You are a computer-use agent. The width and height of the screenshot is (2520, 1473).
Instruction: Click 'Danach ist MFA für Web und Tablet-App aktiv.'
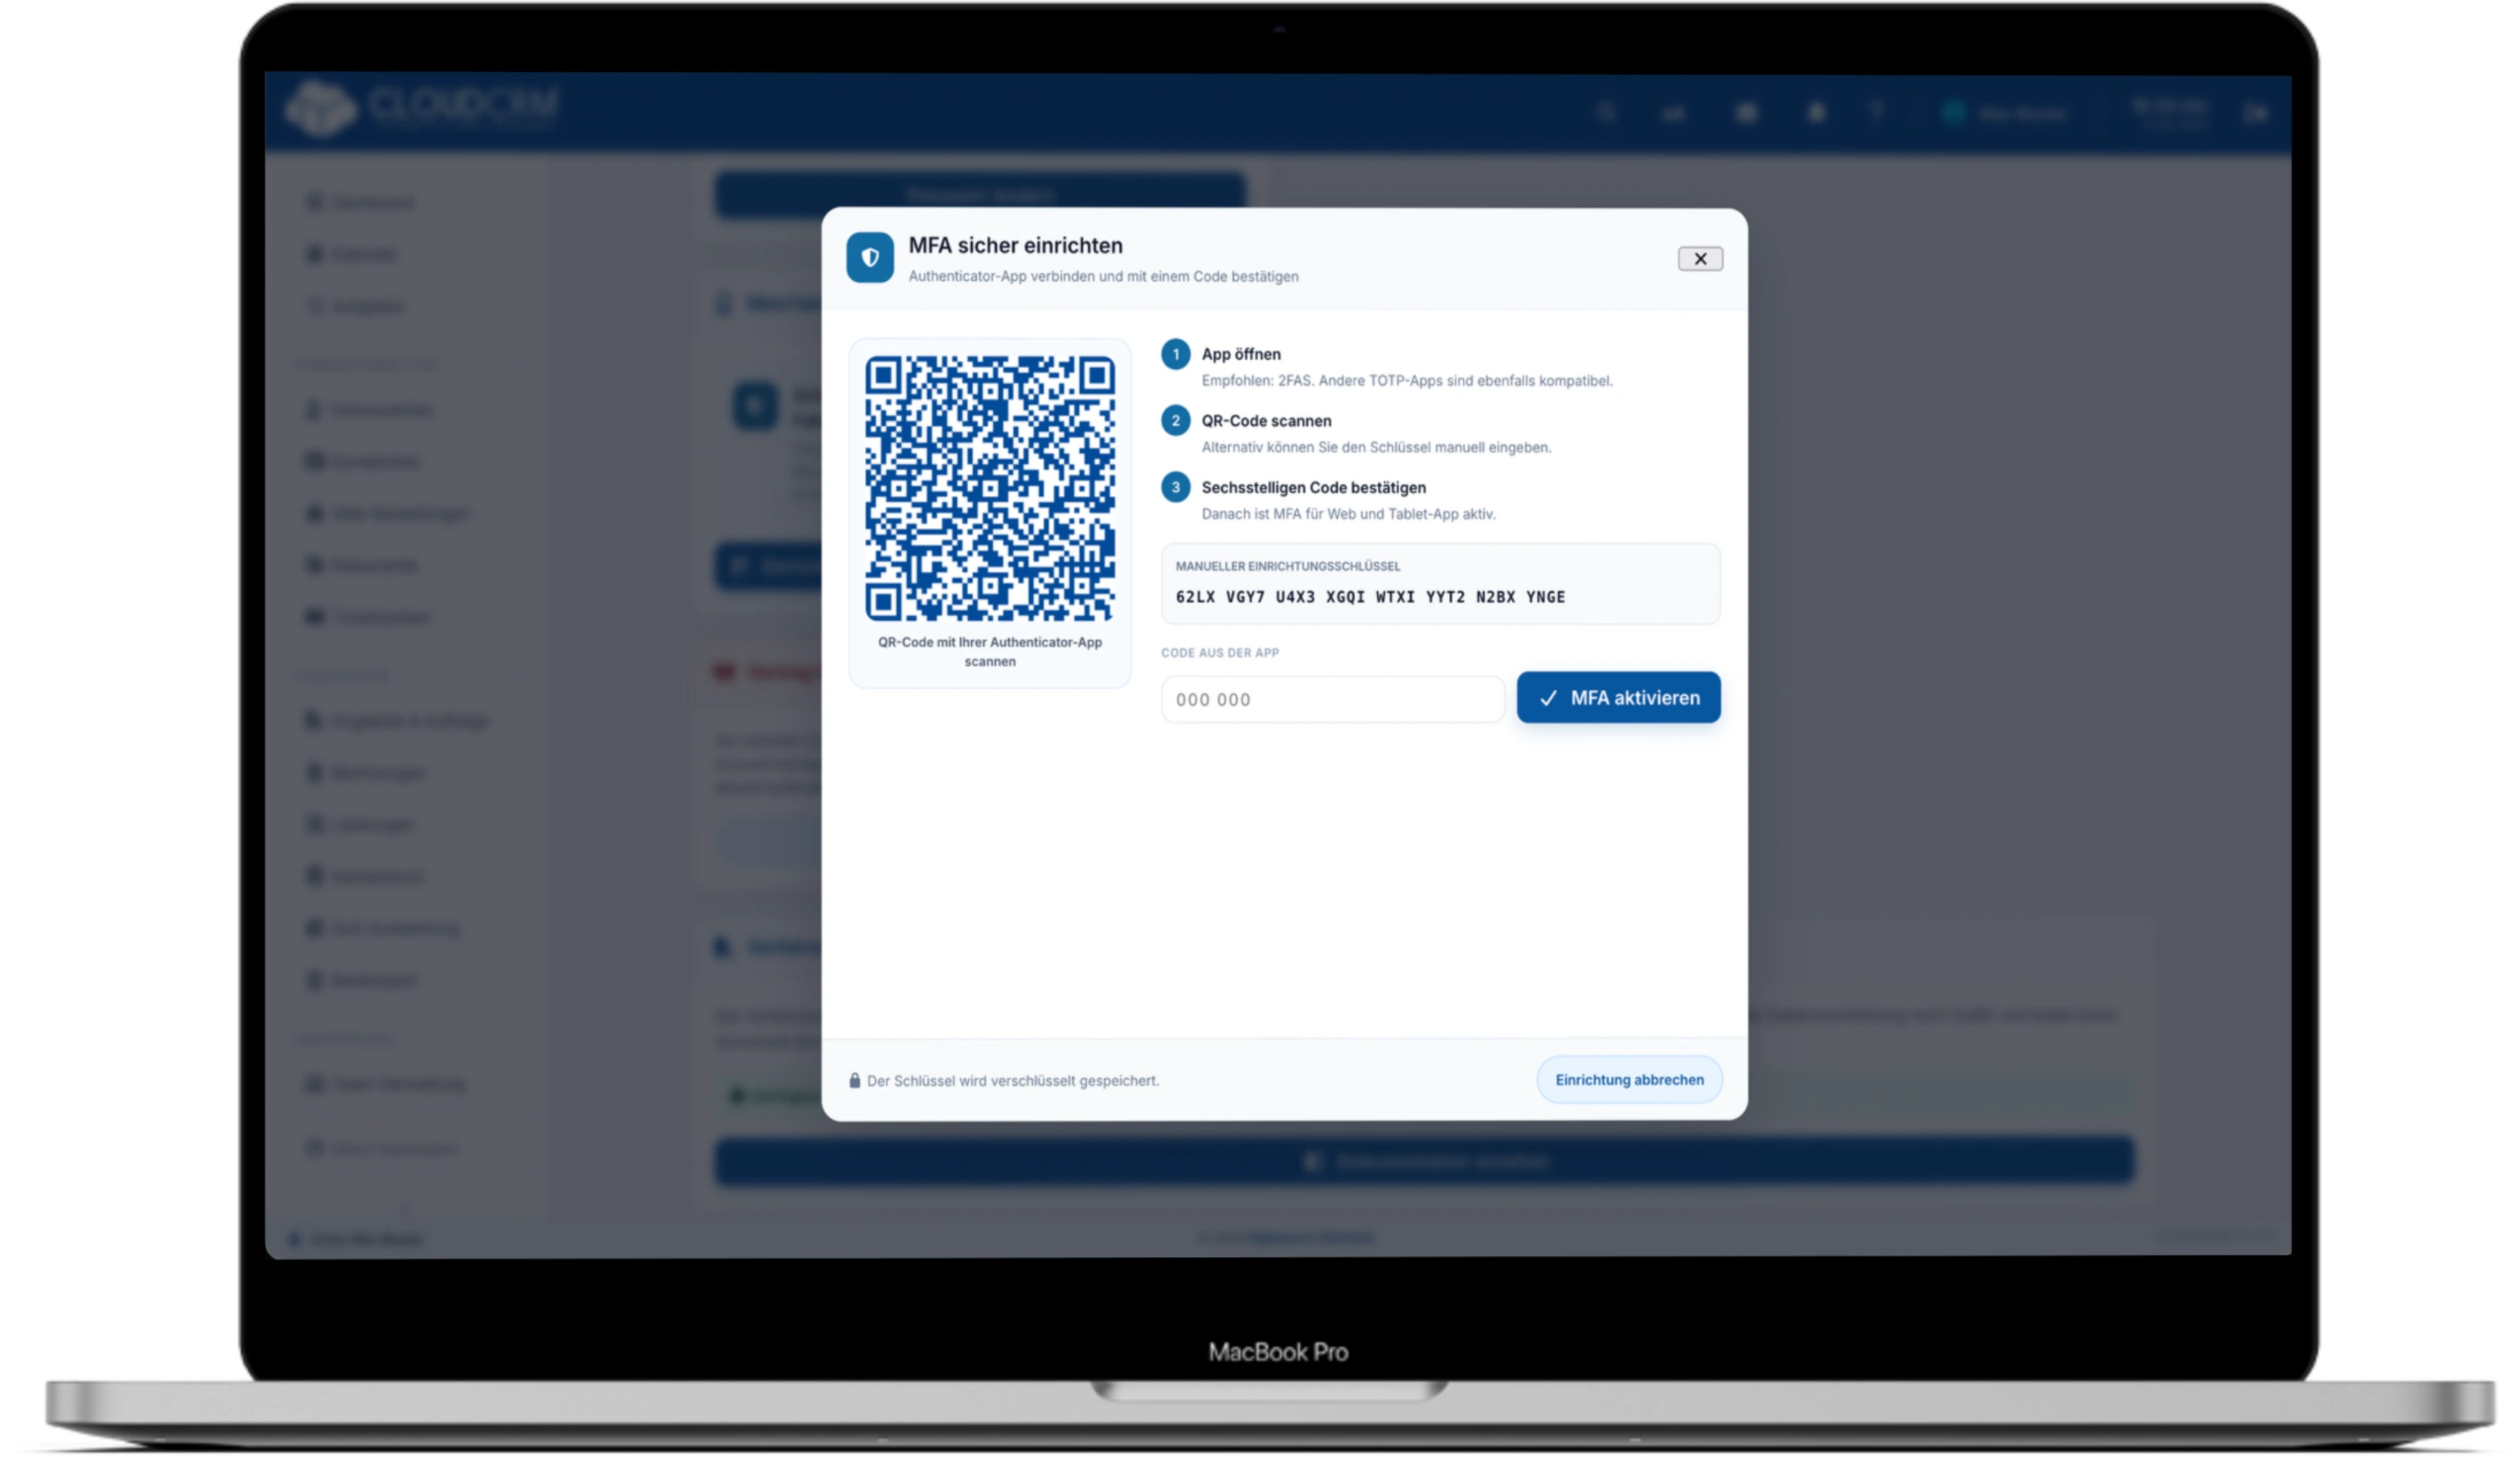pos(1349,514)
